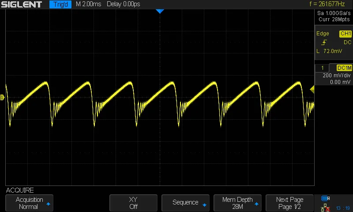This screenshot has width=353, height=212.
Task: Click the Trig'd status indicator
Action: [x=60, y=4]
